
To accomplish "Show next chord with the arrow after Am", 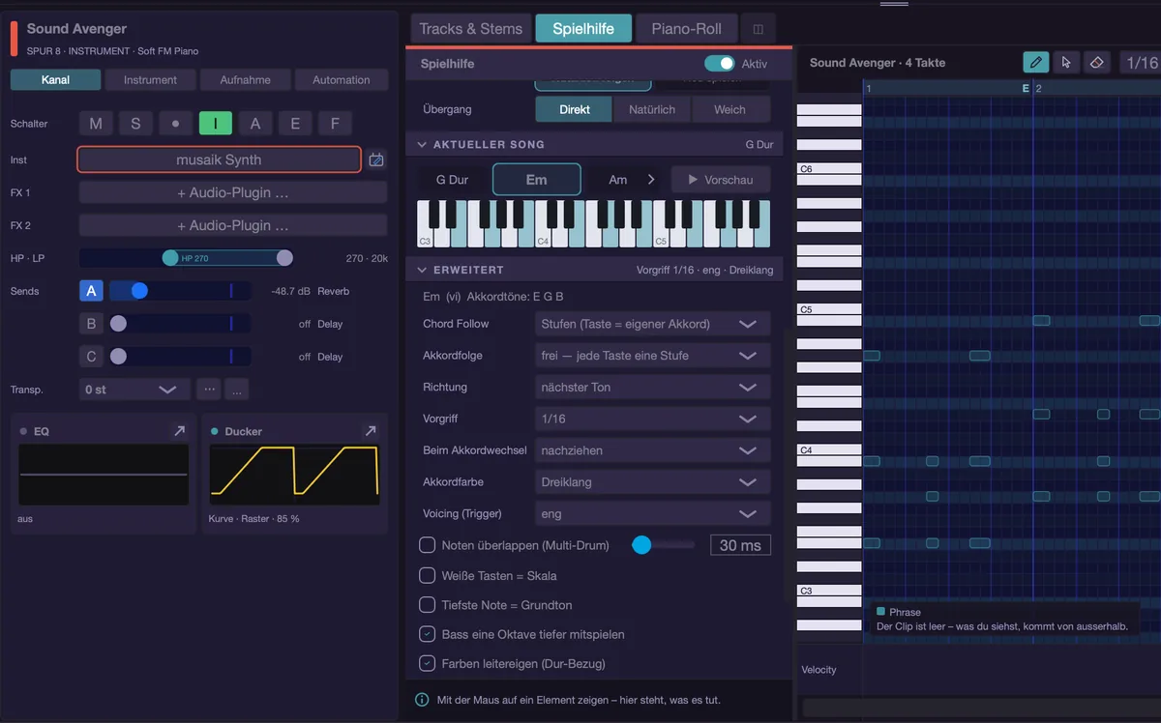I will (x=651, y=180).
